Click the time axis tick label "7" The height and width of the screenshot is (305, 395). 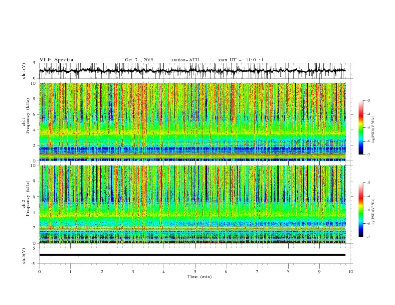(x=257, y=272)
